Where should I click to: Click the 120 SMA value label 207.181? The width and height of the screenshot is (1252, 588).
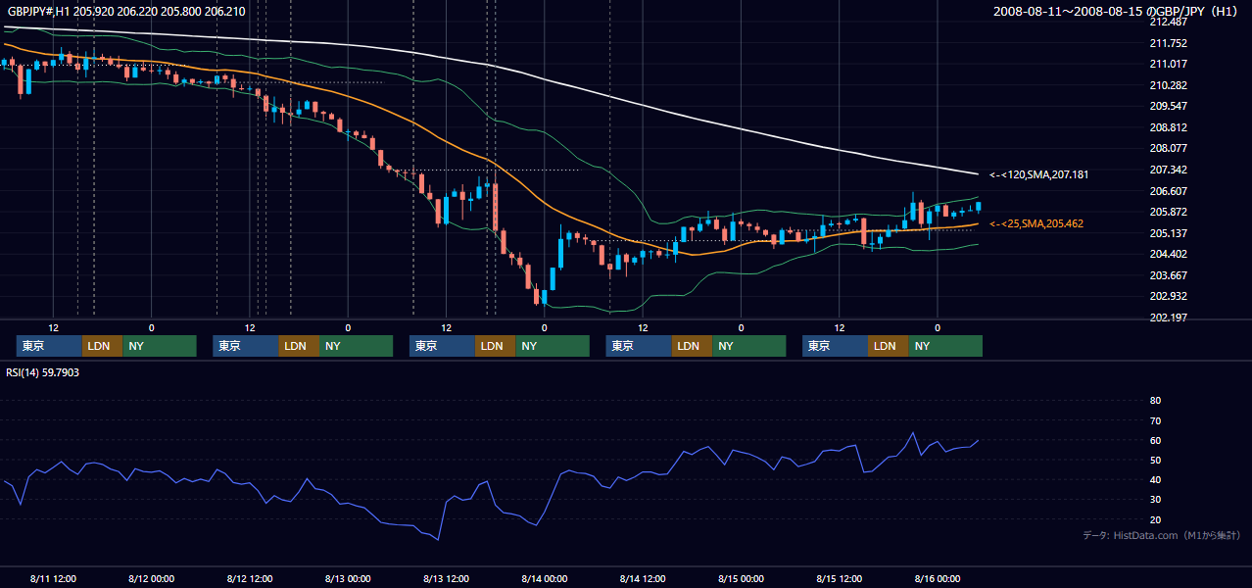click(1038, 174)
